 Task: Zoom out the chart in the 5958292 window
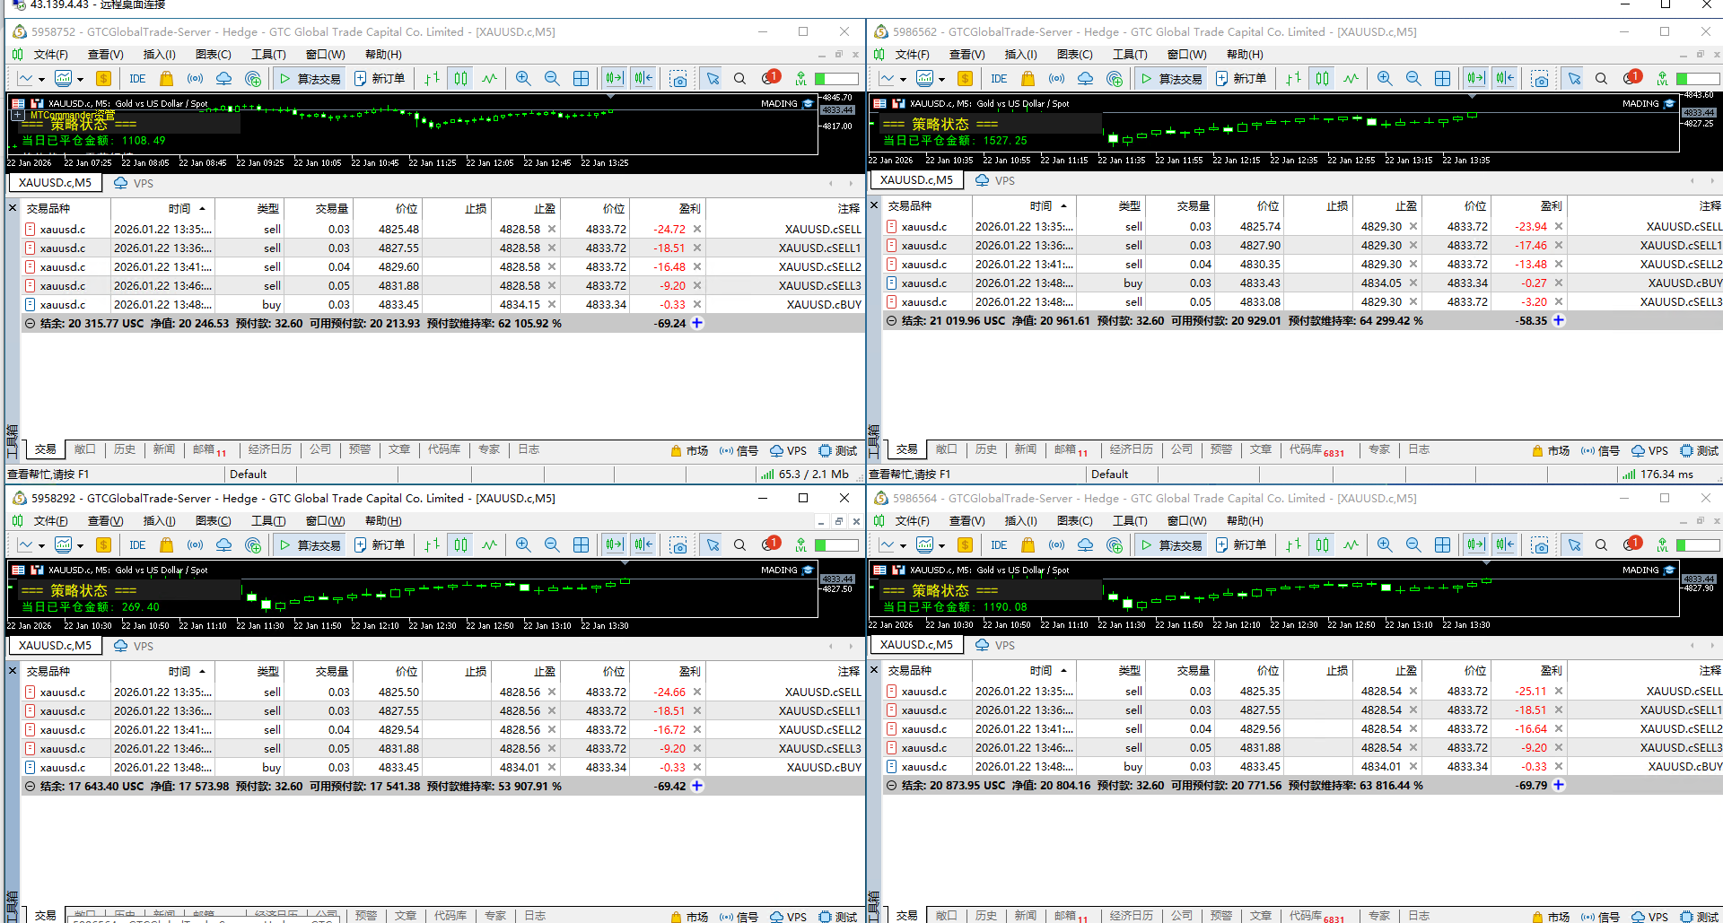(552, 545)
